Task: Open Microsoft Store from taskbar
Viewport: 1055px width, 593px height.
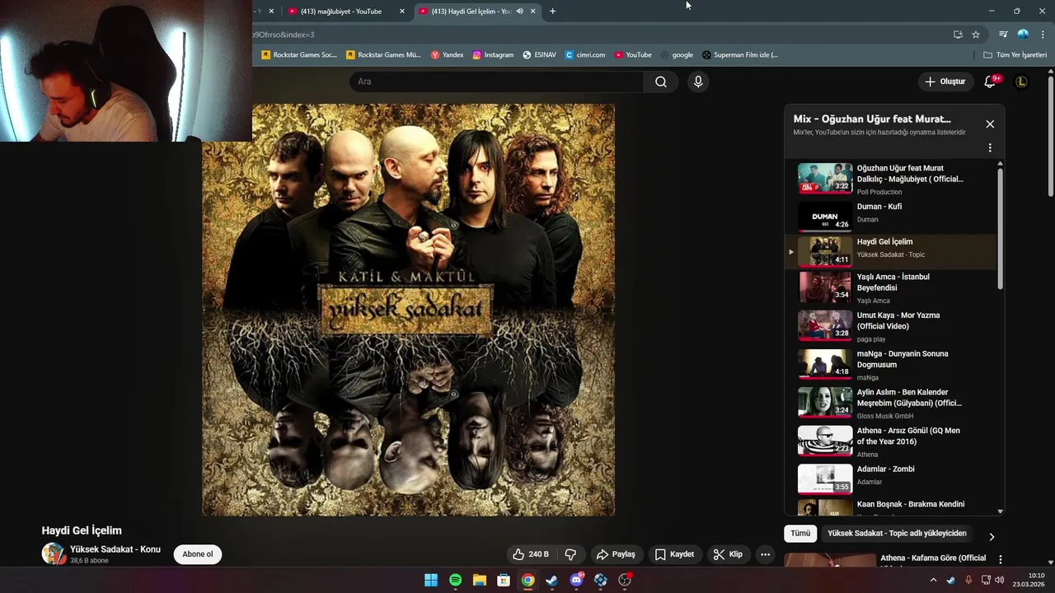Action: coord(504,580)
